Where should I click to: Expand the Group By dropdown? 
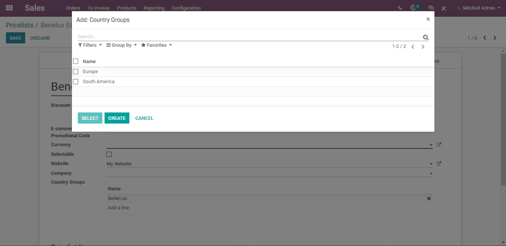click(x=121, y=45)
